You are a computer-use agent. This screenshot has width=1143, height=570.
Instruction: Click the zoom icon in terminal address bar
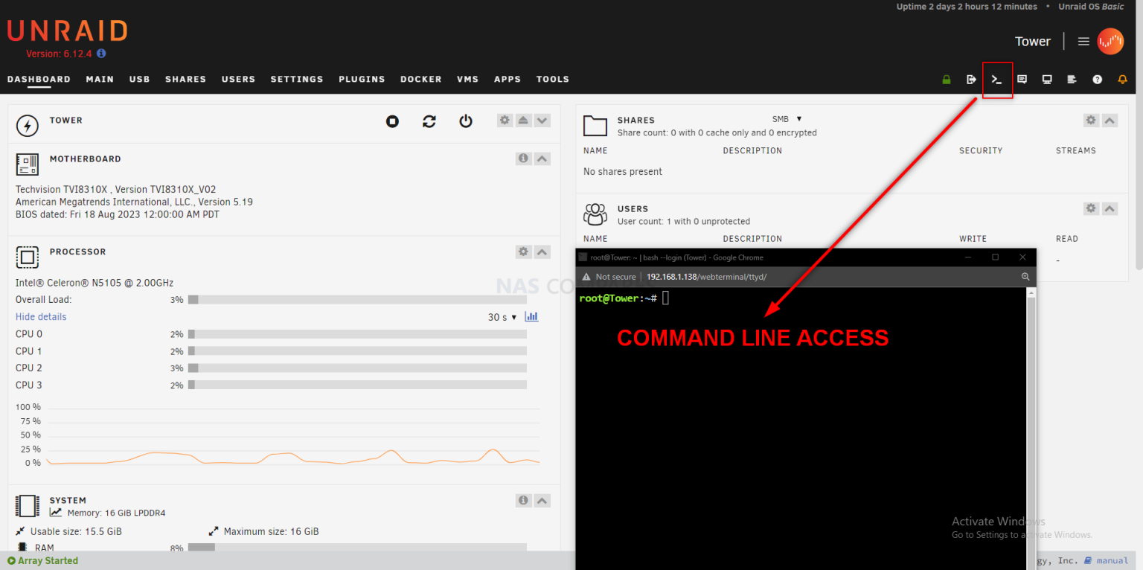pos(1025,277)
